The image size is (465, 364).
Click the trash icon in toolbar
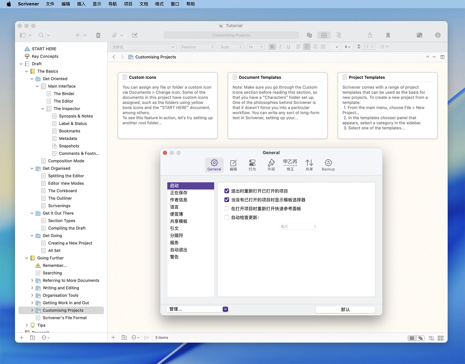pos(98,35)
